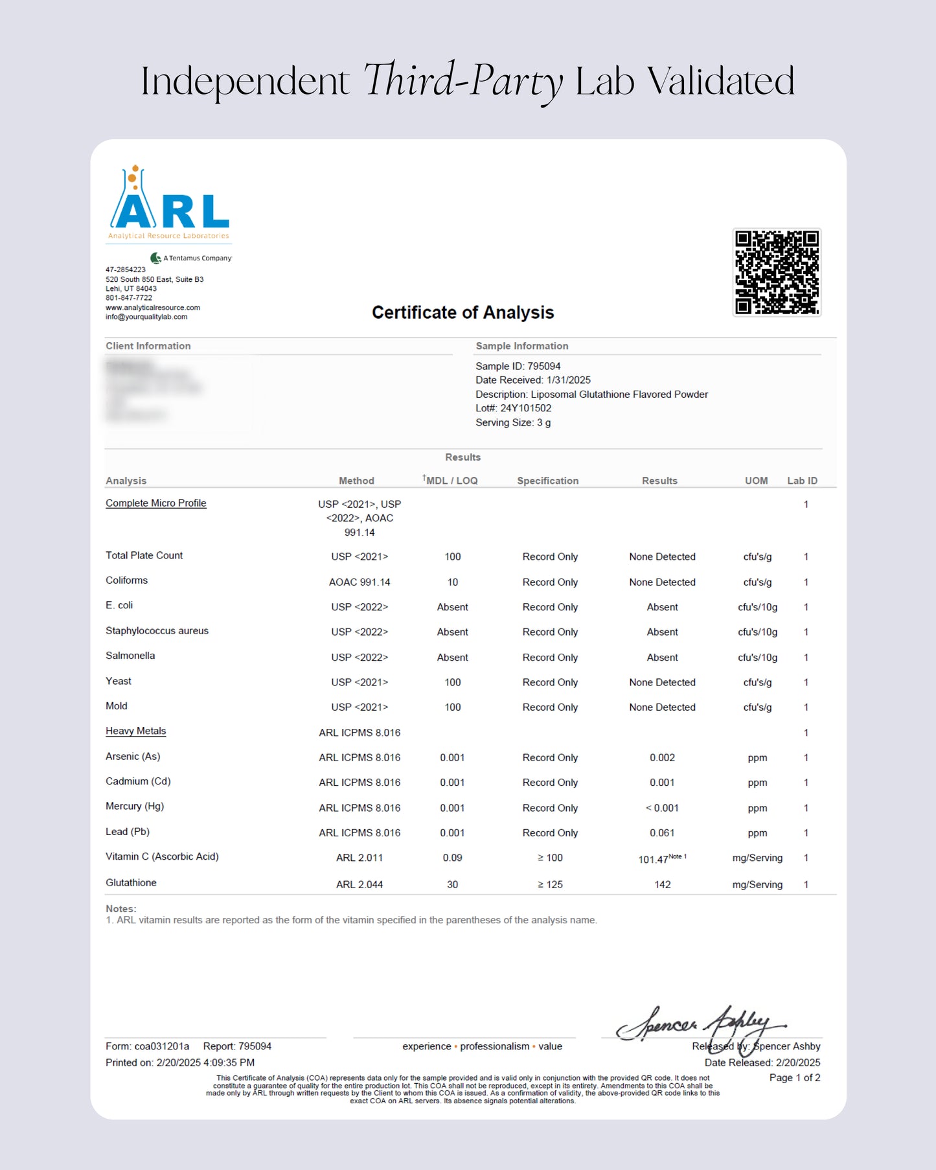Click the Note 1 superscript beside 101.47
Screen dimensions: 936x1170
pos(678,856)
